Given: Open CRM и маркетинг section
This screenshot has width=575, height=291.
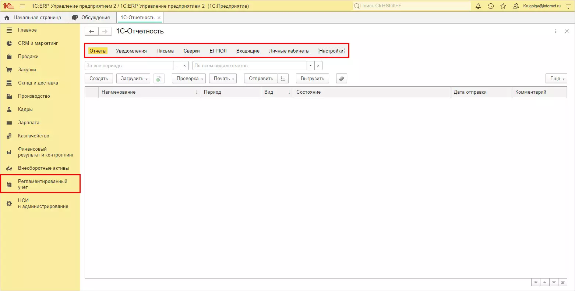Looking at the screenshot, I should [40, 43].
